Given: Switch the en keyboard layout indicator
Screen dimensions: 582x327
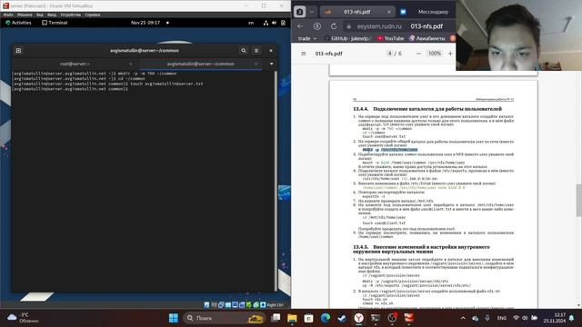Looking at the screenshot, I should [x=251, y=23].
